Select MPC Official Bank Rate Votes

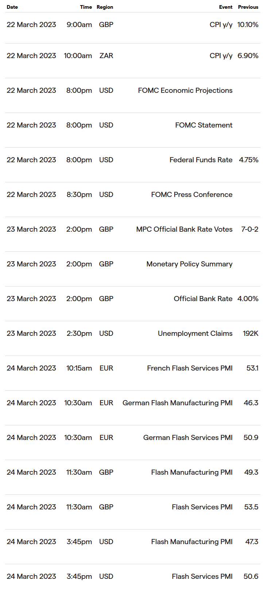click(x=185, y=229)
